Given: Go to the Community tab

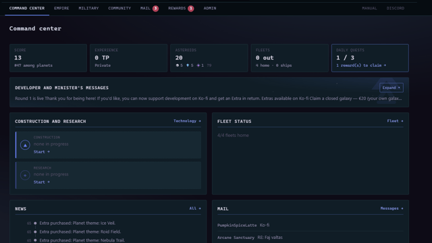Looking at the screenshot, I should [119, 8].
